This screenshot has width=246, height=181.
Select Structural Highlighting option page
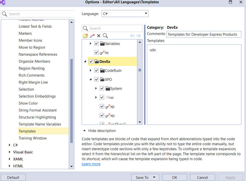click(37, 117)
